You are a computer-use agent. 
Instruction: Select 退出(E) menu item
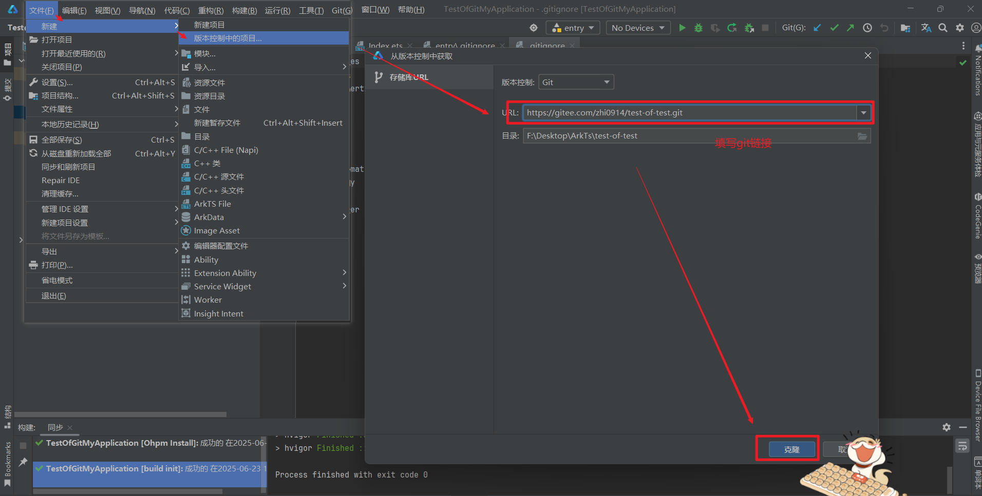[x=102, y=295]
